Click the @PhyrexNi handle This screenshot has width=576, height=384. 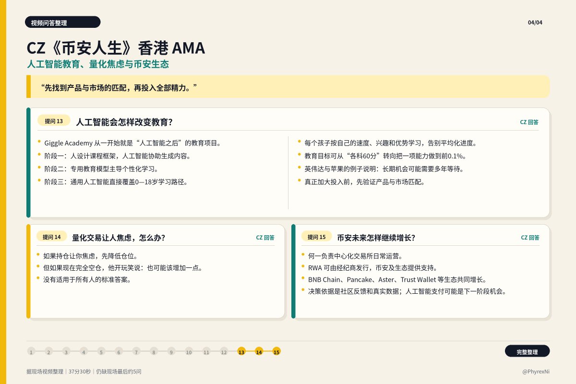536,372
